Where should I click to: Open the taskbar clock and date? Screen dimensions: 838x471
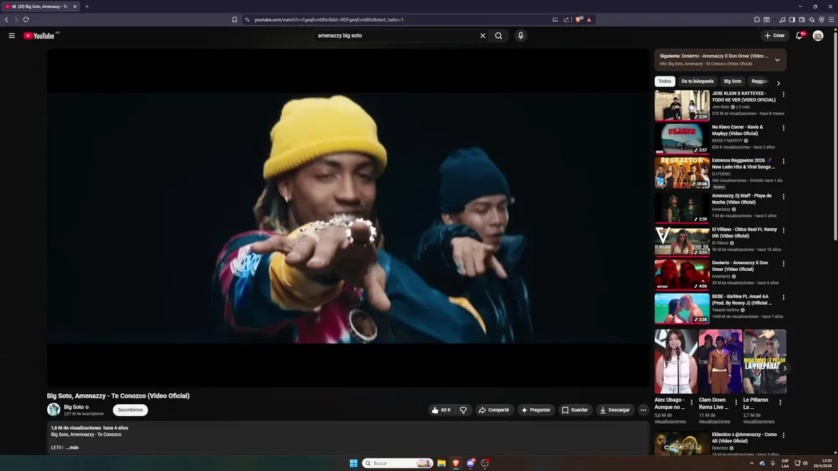click(822, 463)
